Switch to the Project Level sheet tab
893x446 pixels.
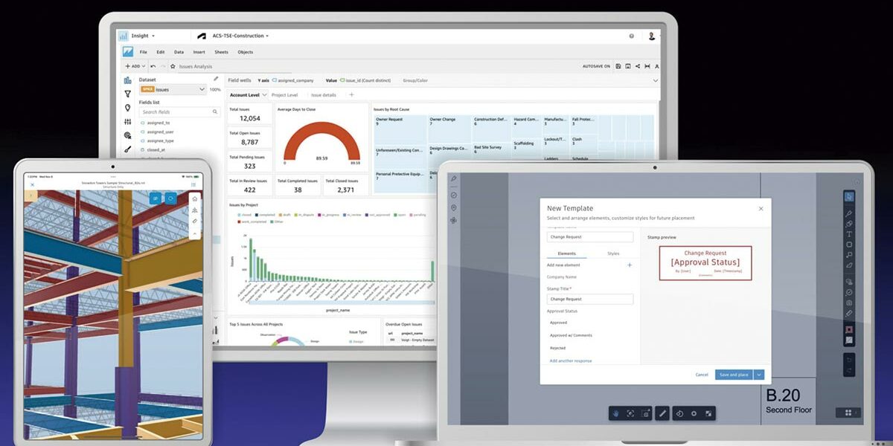point(284,95)
